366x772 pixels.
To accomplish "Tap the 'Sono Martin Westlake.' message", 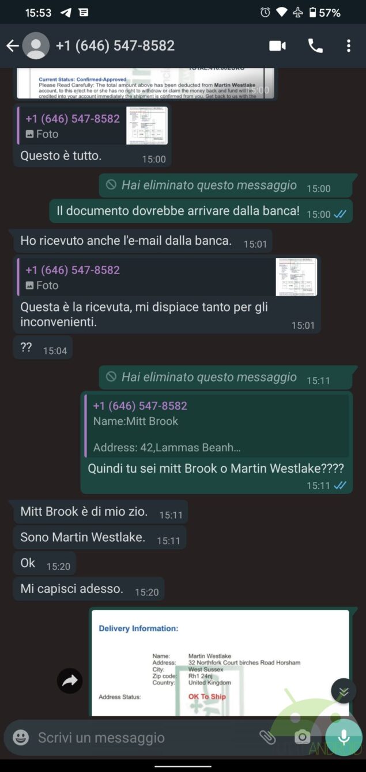I will tap(83, 537).
